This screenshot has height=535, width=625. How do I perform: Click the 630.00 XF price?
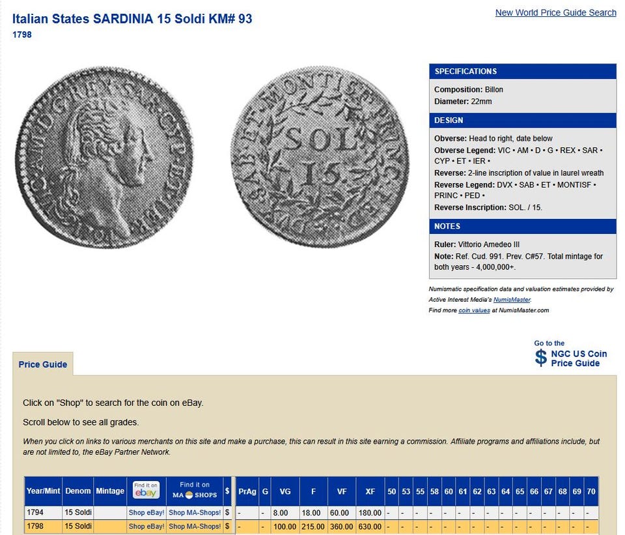pos(370,527)
